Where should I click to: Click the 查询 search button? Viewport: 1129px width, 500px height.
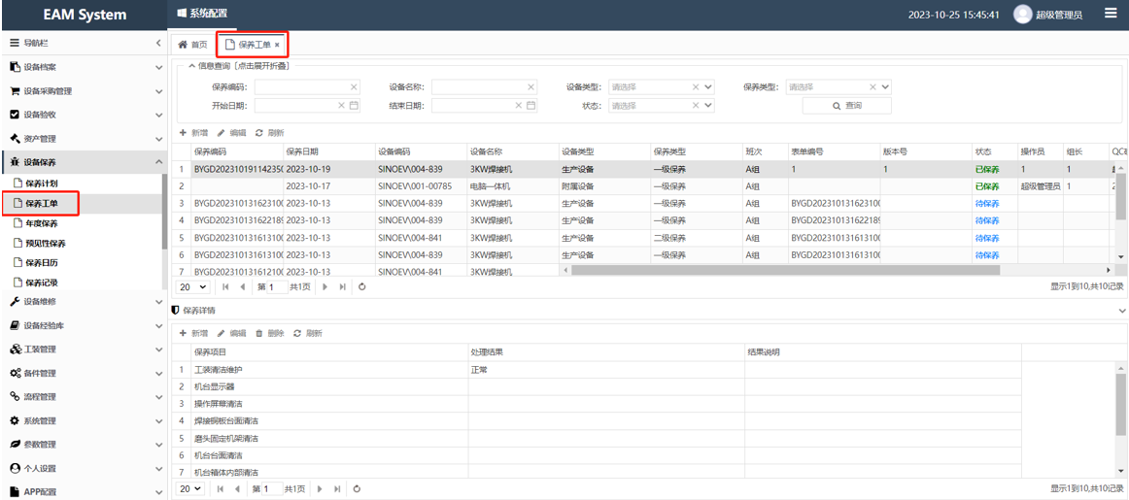click(846, 106)
